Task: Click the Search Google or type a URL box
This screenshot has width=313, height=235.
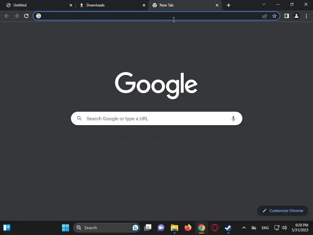Action: (x=156, y=118)
